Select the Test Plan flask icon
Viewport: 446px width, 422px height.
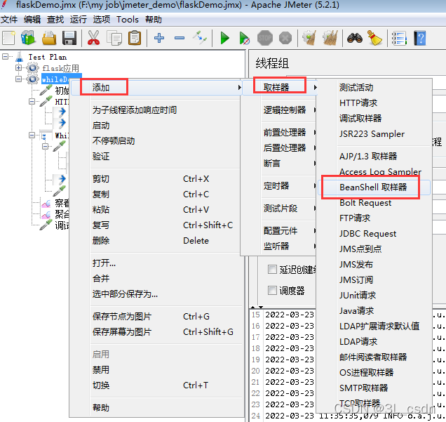pos(20,57)
